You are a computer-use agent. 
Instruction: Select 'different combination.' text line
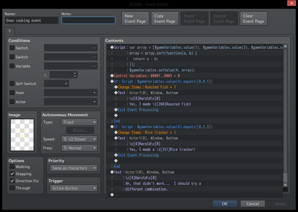195,189
